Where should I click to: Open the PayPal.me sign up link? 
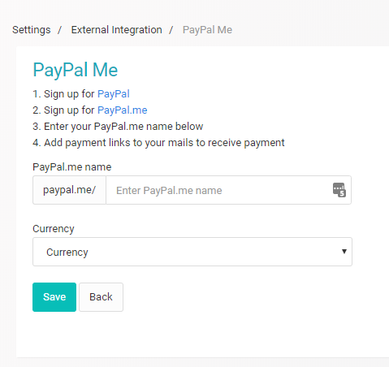[x=123, y=110]
